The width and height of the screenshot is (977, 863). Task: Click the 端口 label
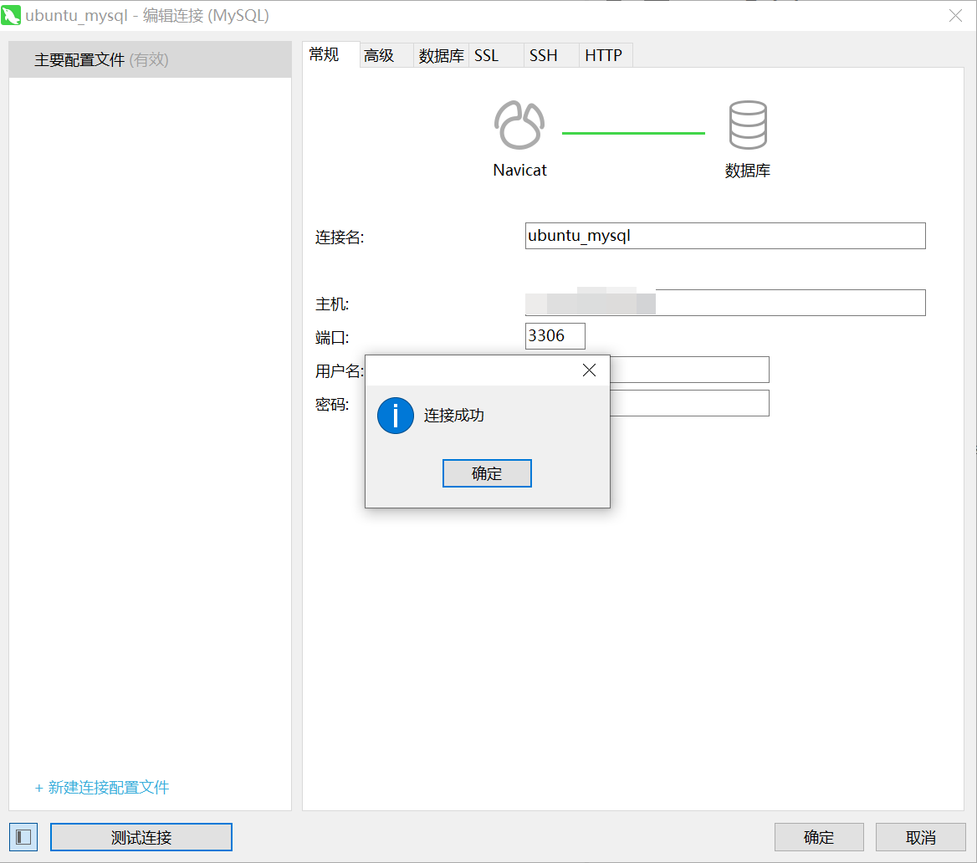(x=332, y=338)
